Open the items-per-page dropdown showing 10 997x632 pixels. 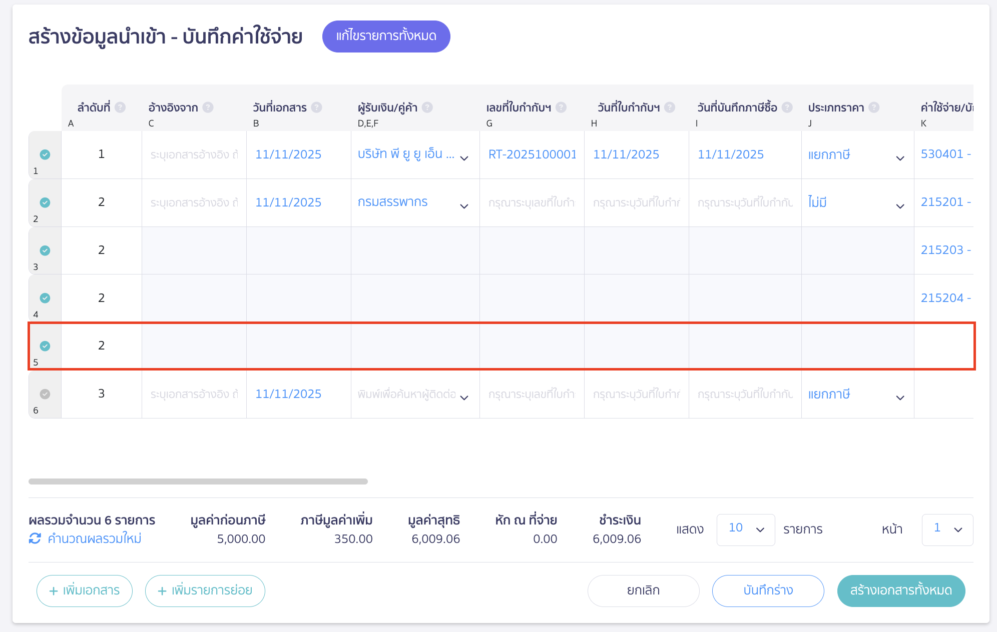click(x=745, y=529)
